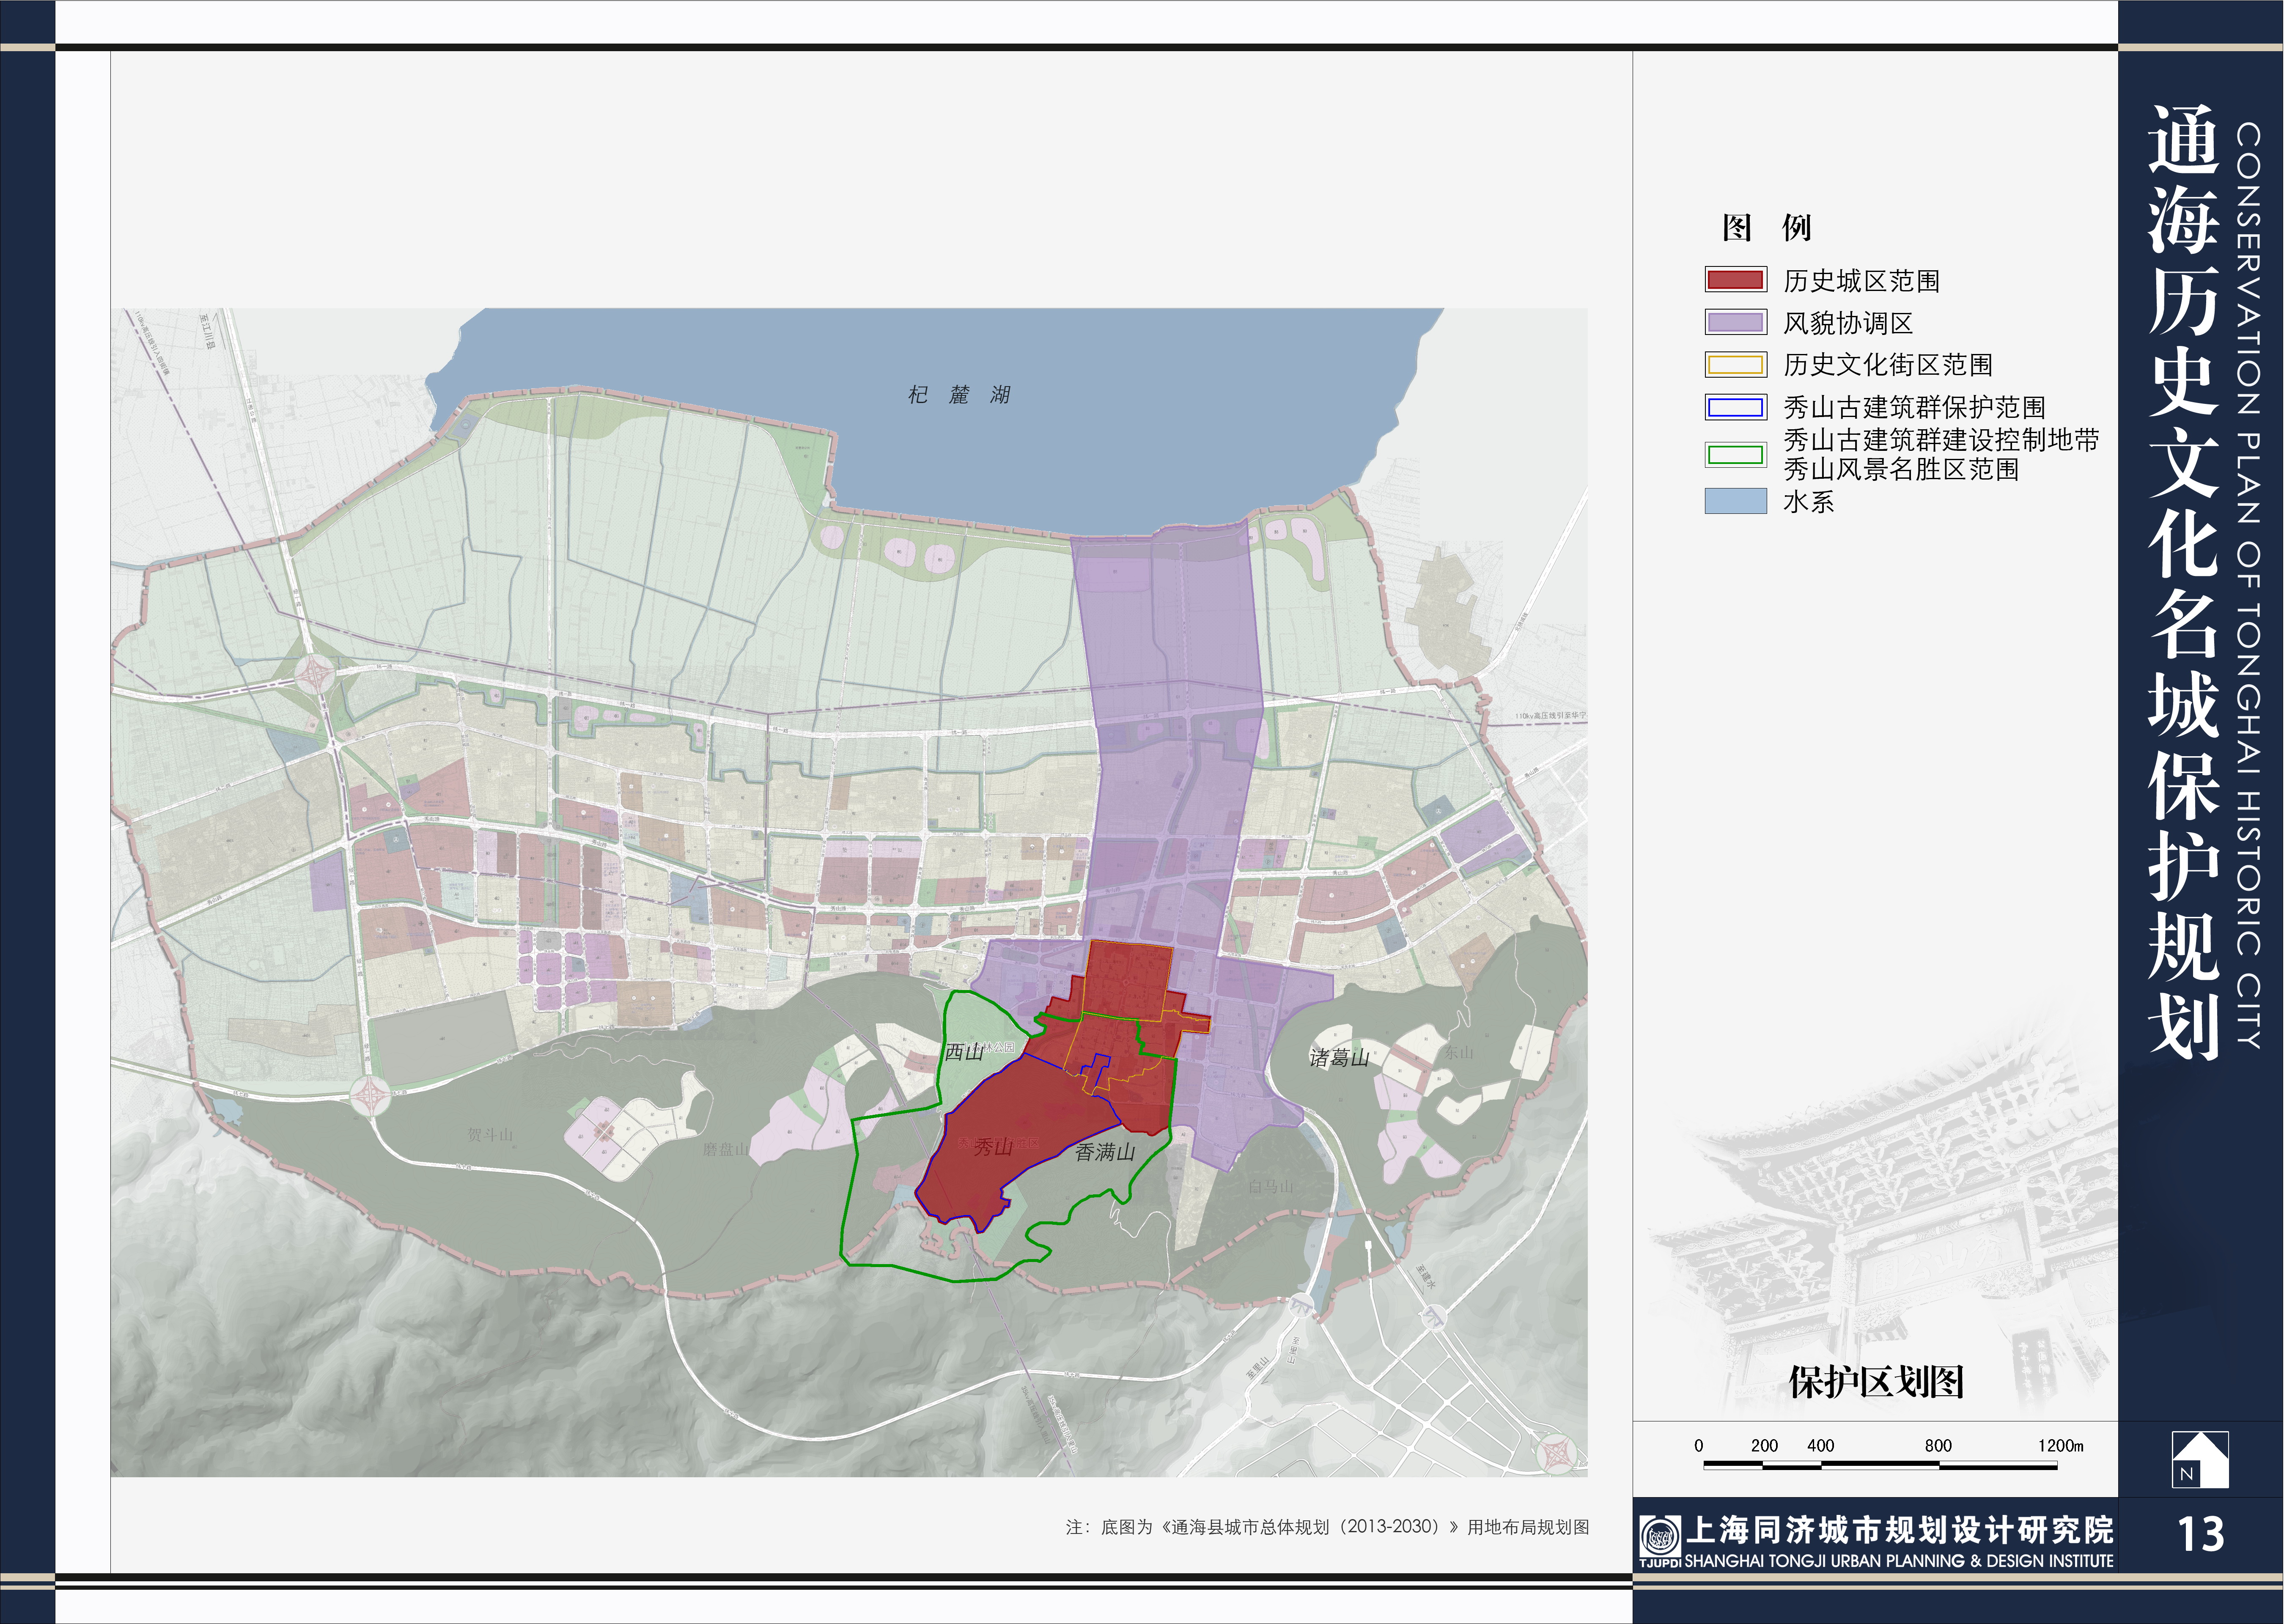Click the 0 scale bar label
The image size is (2284, 1624).
click(x=1698, y=1445)
